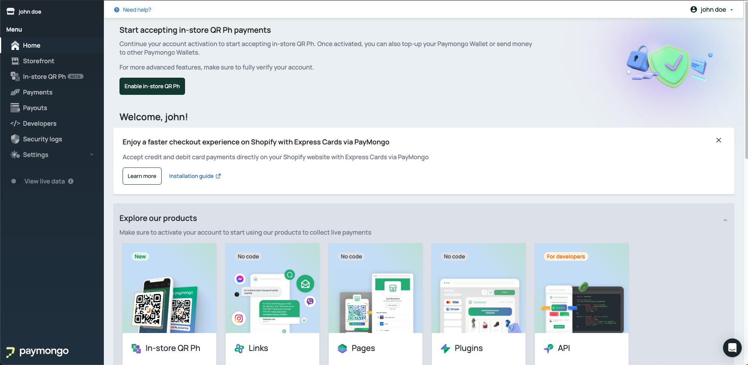Click the john doe name in top bar
748x365 pixels.
coord(713,9)
